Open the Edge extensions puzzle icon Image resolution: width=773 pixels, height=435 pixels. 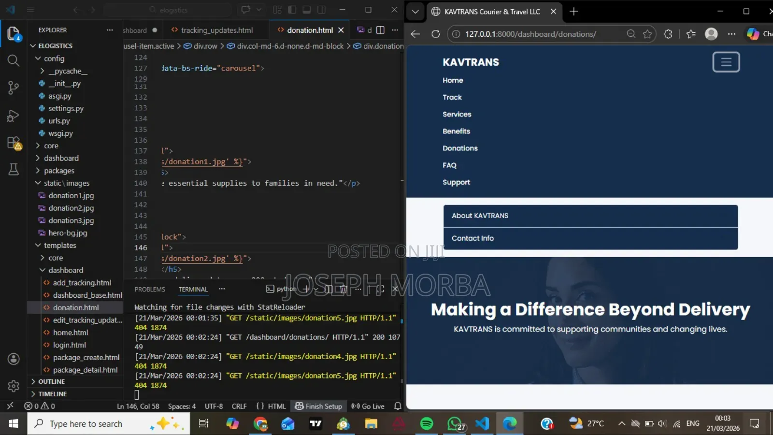pyautogui.click(x=668, y=34)
